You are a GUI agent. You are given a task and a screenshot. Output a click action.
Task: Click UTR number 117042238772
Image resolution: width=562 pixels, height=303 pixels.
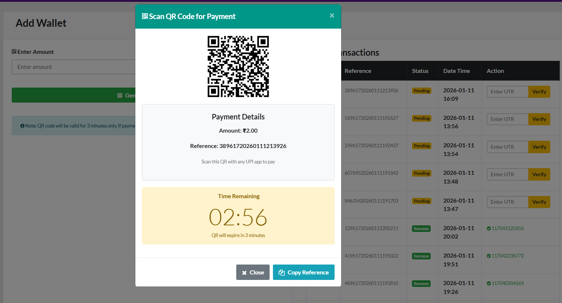[508, 256]
